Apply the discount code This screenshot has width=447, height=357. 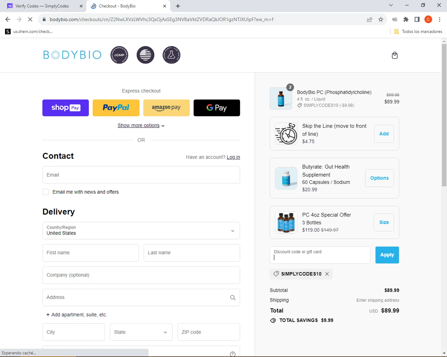pos(387,255)
